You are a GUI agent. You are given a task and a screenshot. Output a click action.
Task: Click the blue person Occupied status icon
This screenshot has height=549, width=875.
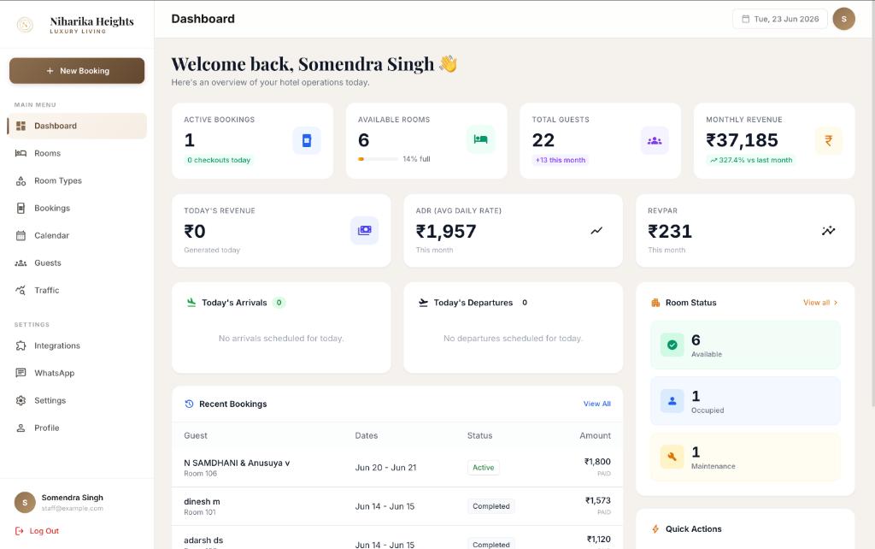coord(672,400)
